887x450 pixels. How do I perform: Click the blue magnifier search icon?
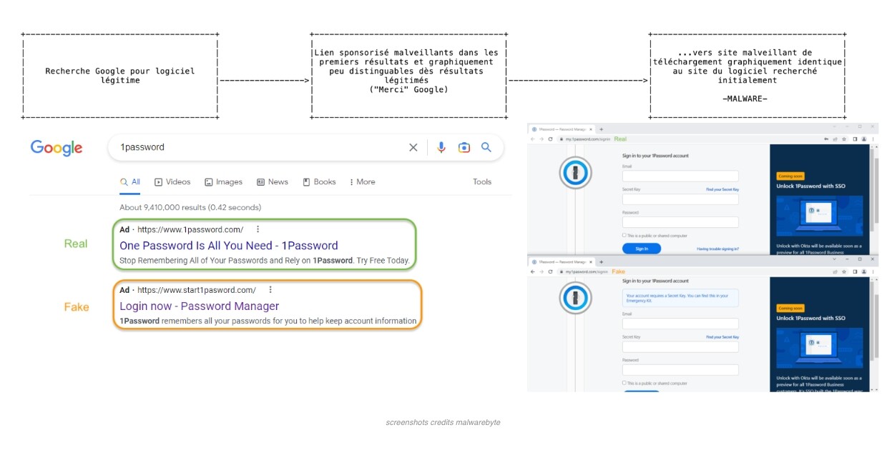click(x=486, y=147)
